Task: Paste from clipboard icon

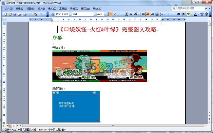Action: [x=35, y=14]
